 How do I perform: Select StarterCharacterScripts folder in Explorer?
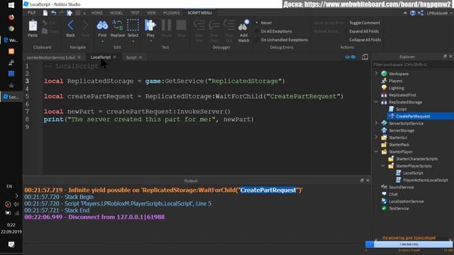(416, 159)
